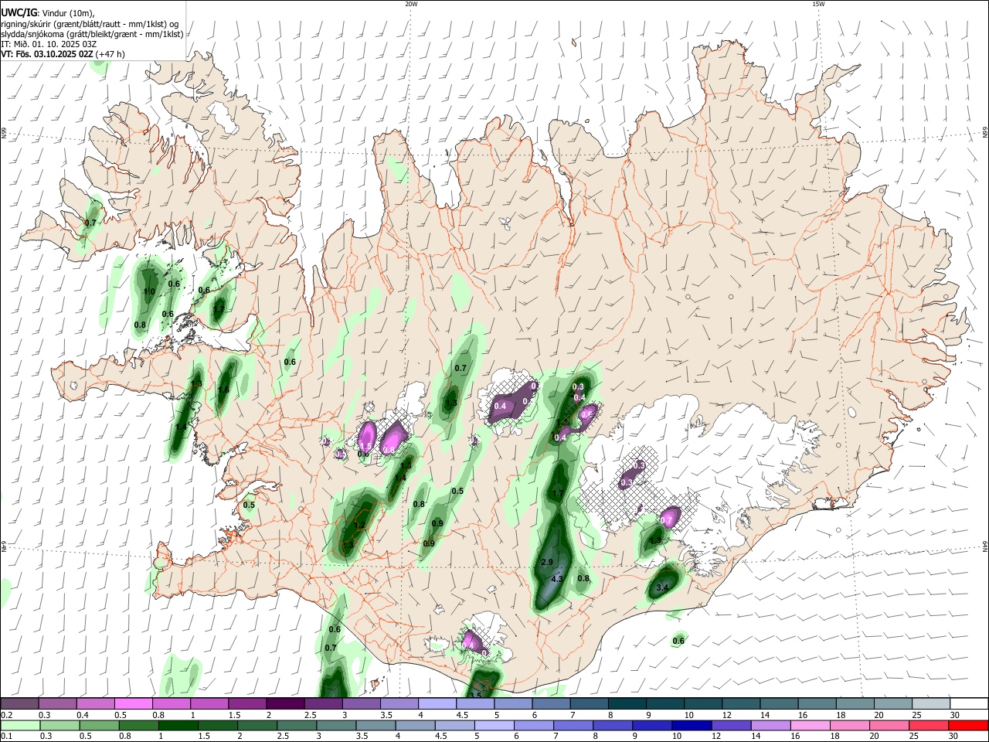Select the lower-legend swatch between 4 and 4.5
The width and height of the screenshot is (989, 742).
click(416, 725)
